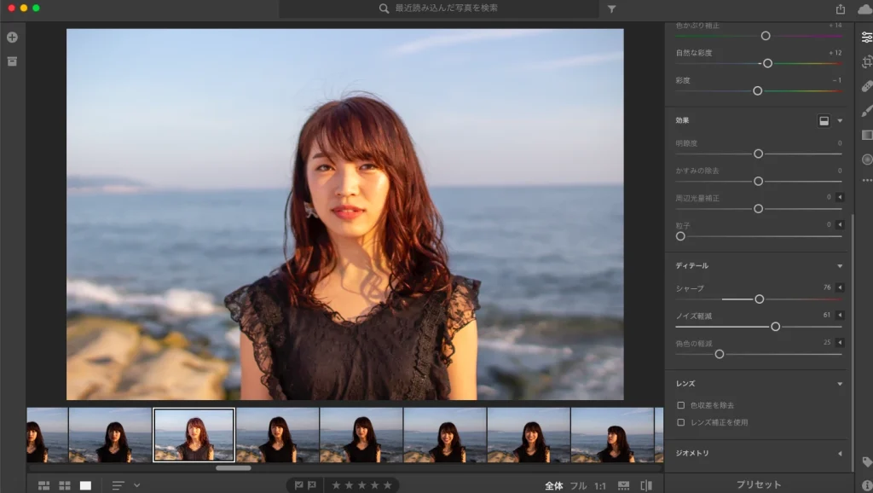
Task: Select the crop and rotate tool
Action: tap(866, 61)
